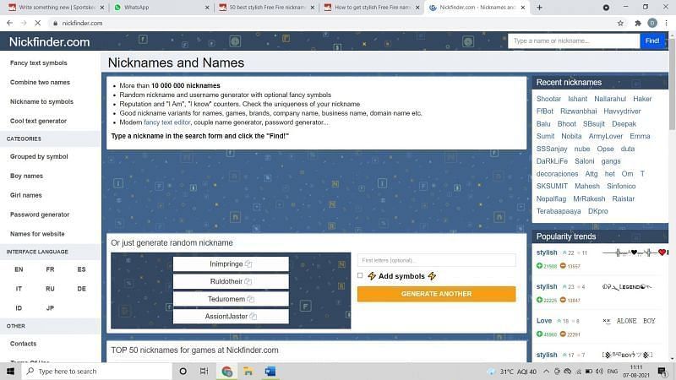Focus the First letters optional field
Image resolution: width=676 pixels, height=380 pixels.
[x=436, y=260]
